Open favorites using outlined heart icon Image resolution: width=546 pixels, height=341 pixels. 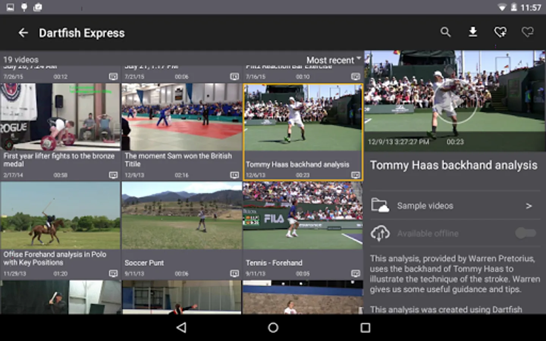527,32
